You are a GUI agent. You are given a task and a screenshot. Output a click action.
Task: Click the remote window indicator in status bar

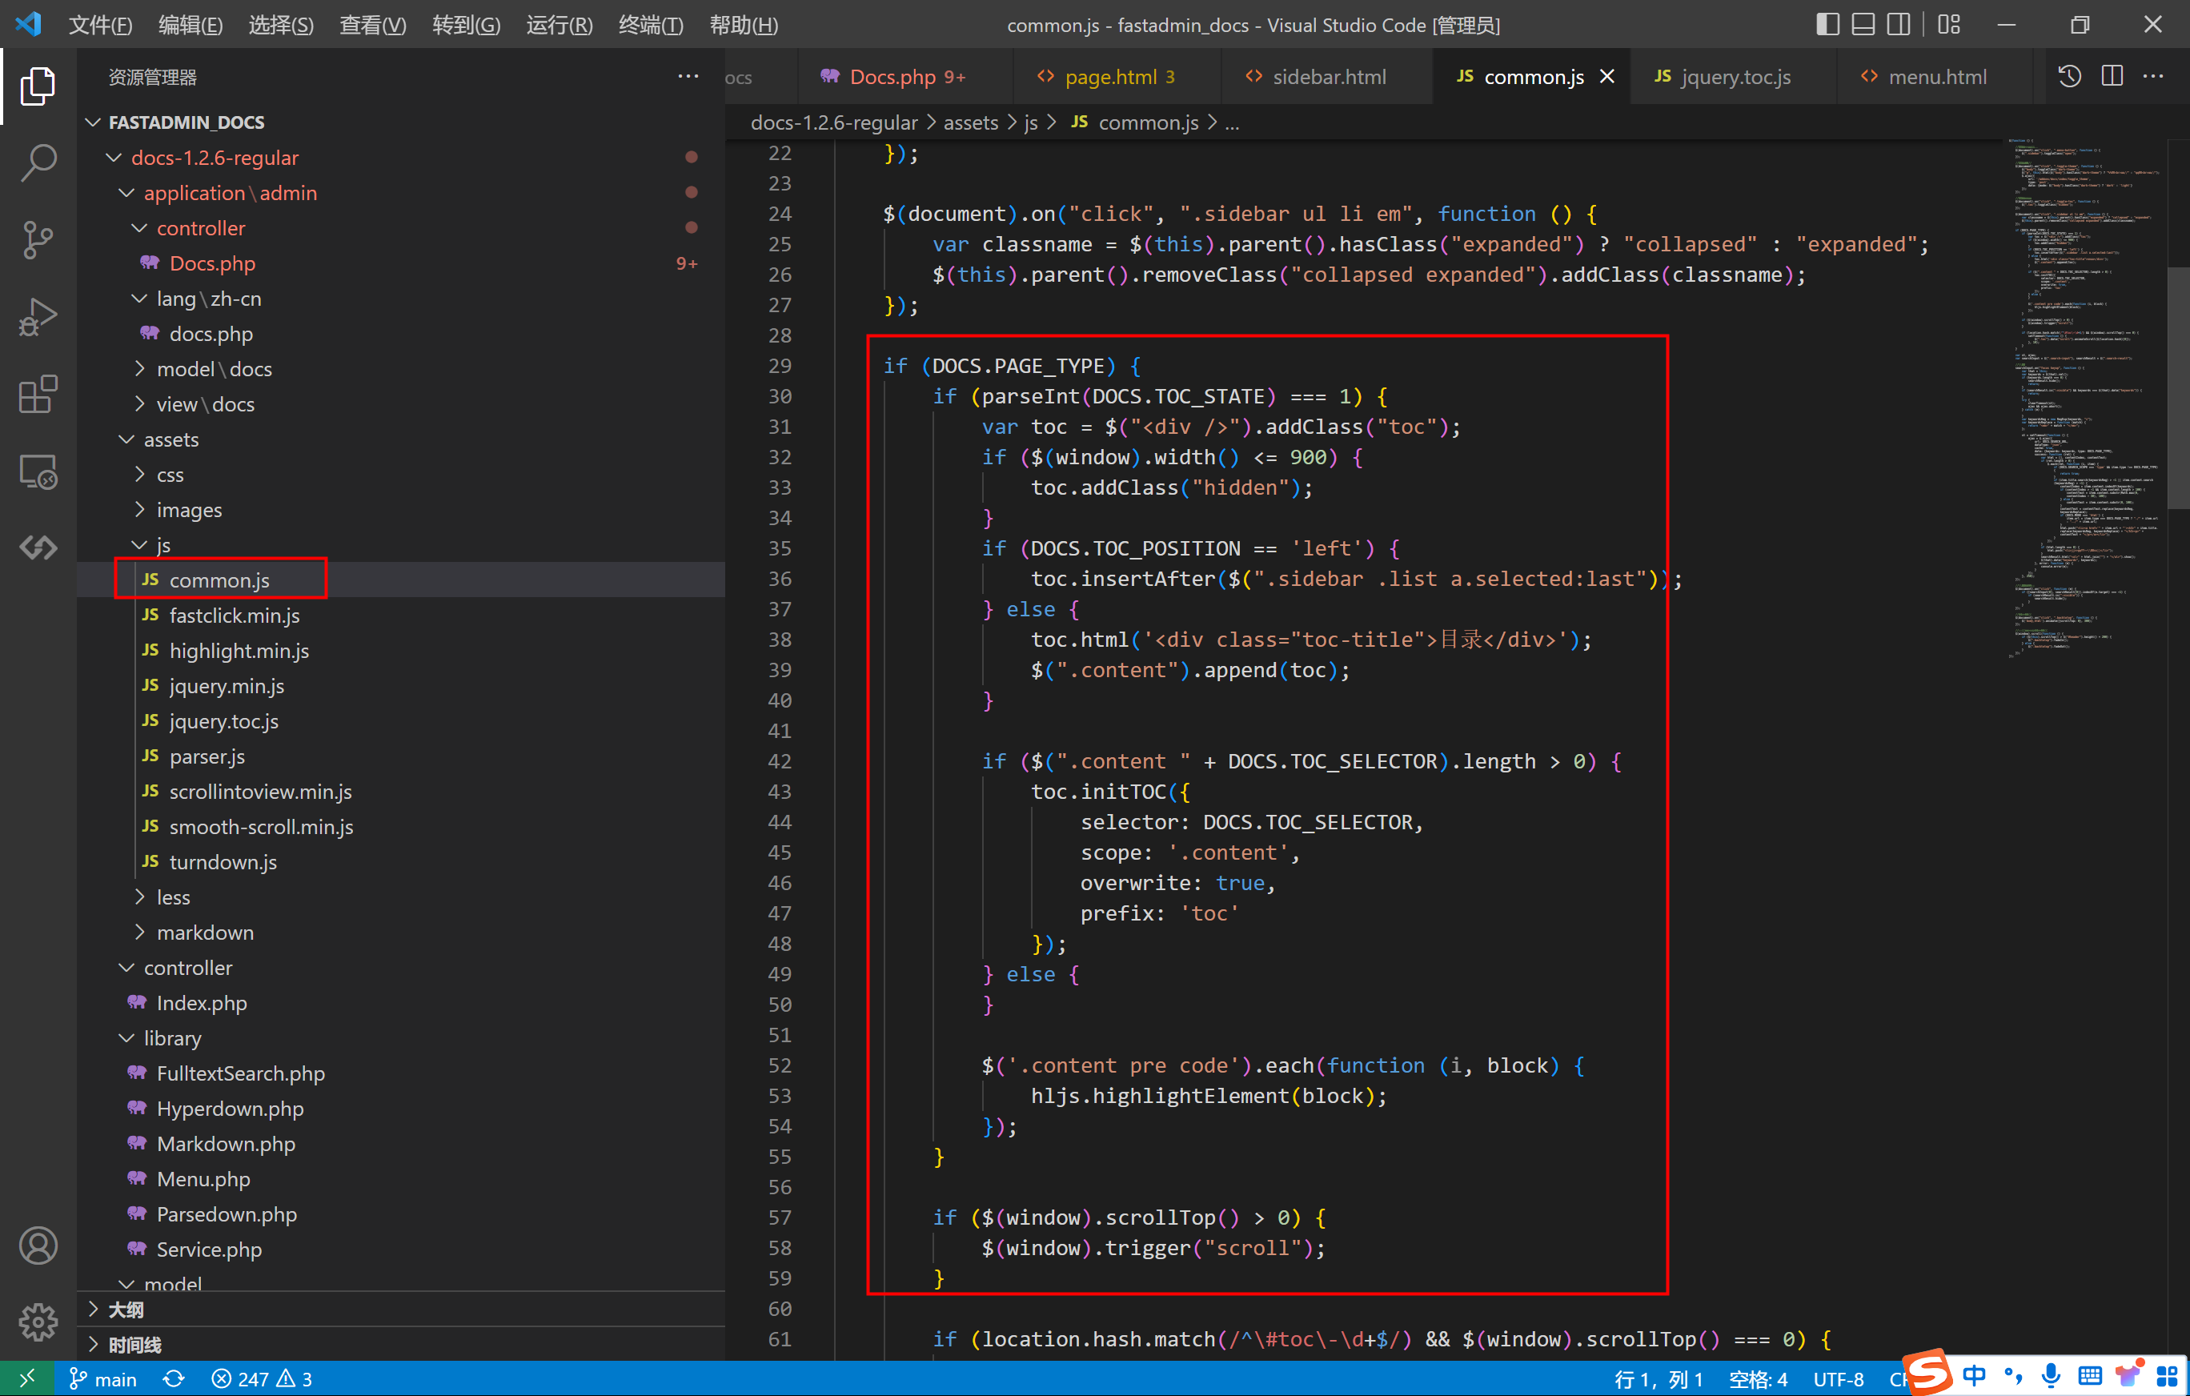pyautogui.click(x=26, y=1378)
